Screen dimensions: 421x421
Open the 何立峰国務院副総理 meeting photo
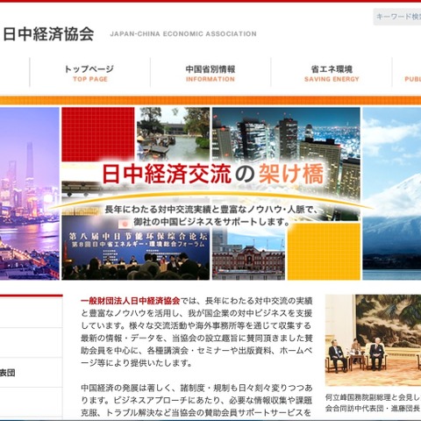373,340
